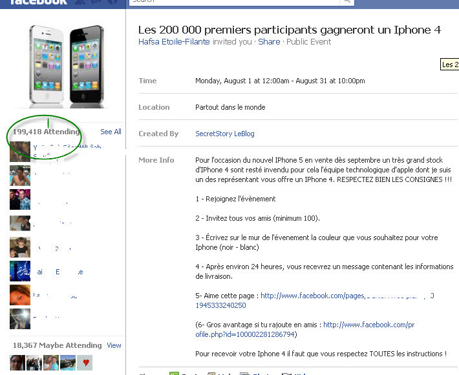Click the search magnifier button
The image size is (459, 375).
(x=347, y=2)
